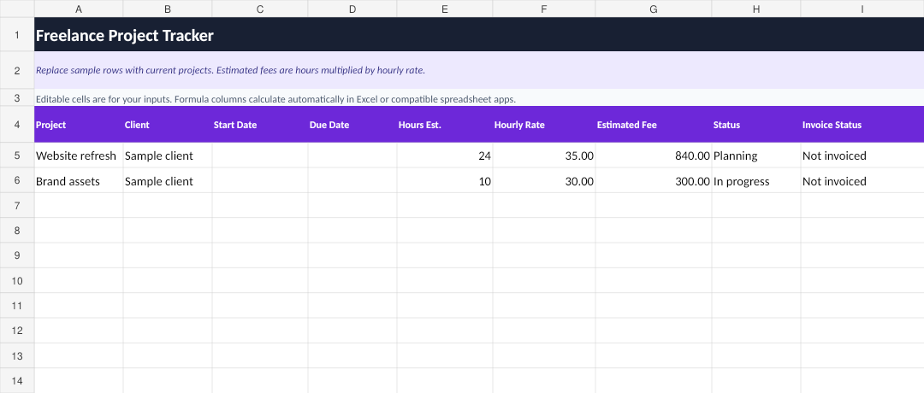Image resolution: width=924 pixels, height=393 pixels.
Task: Select row 3 header
Action: pos(17,97)
